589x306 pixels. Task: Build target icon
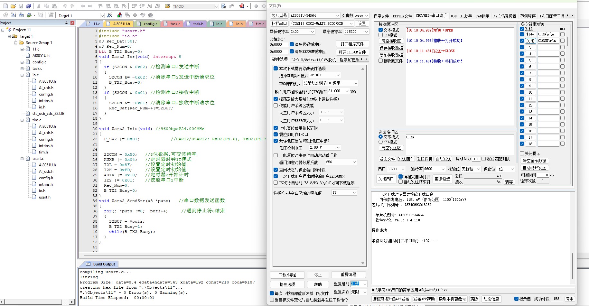click(x=13, y=15)
